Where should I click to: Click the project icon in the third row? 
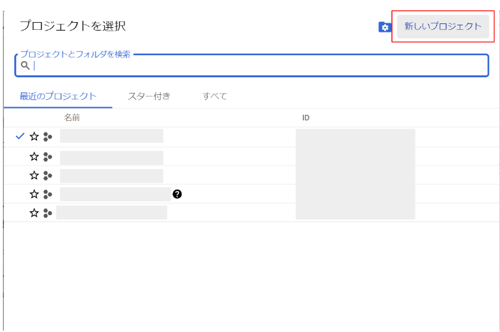(48, 175)
